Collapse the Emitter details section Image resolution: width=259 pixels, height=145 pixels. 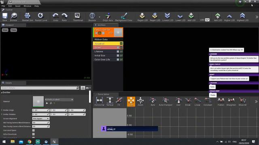(x=2, y=93)
